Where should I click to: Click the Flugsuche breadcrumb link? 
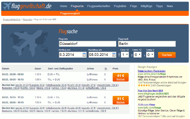(x=27, y=20)
